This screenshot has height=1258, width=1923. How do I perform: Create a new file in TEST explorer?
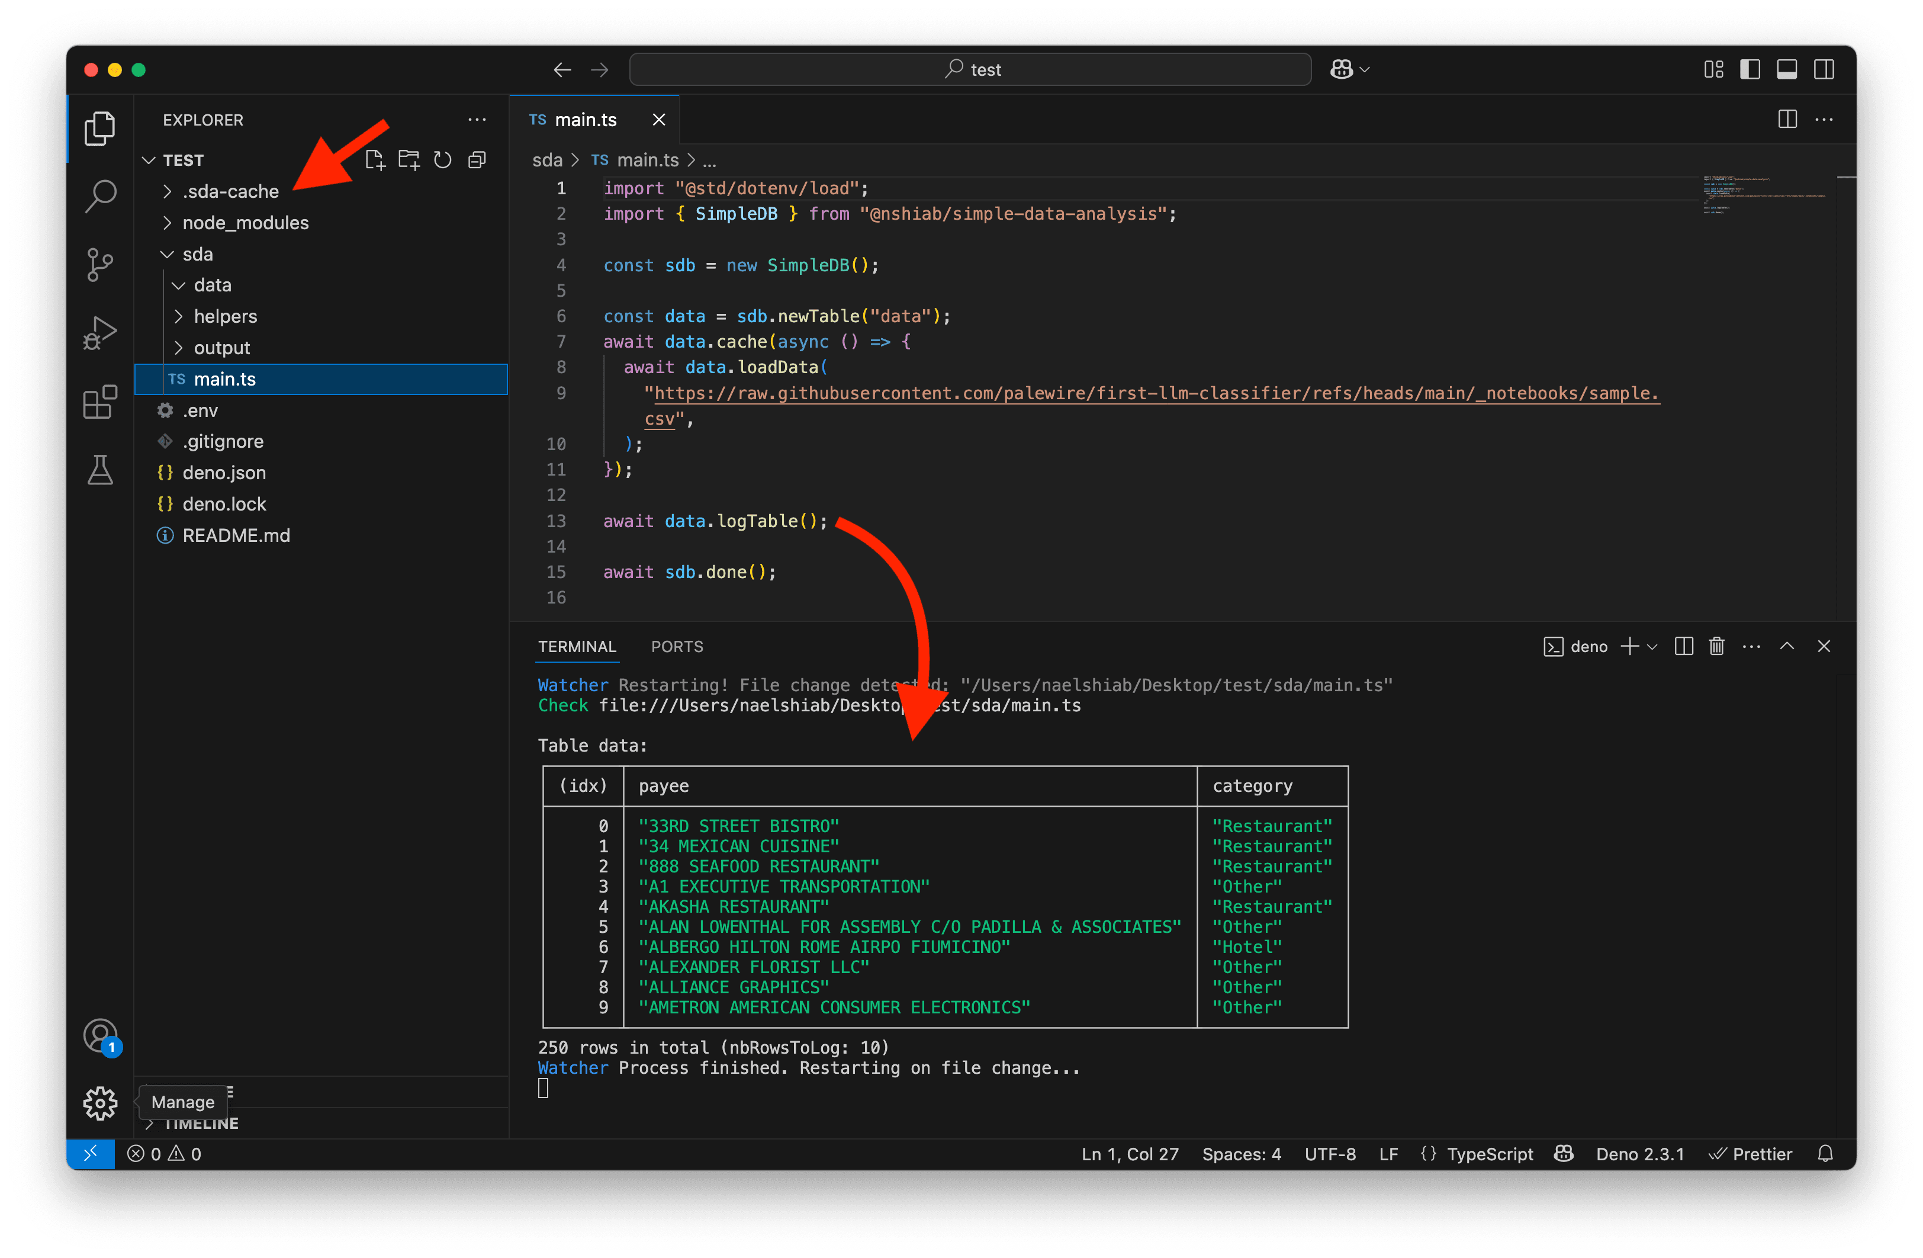coord(375,160)
